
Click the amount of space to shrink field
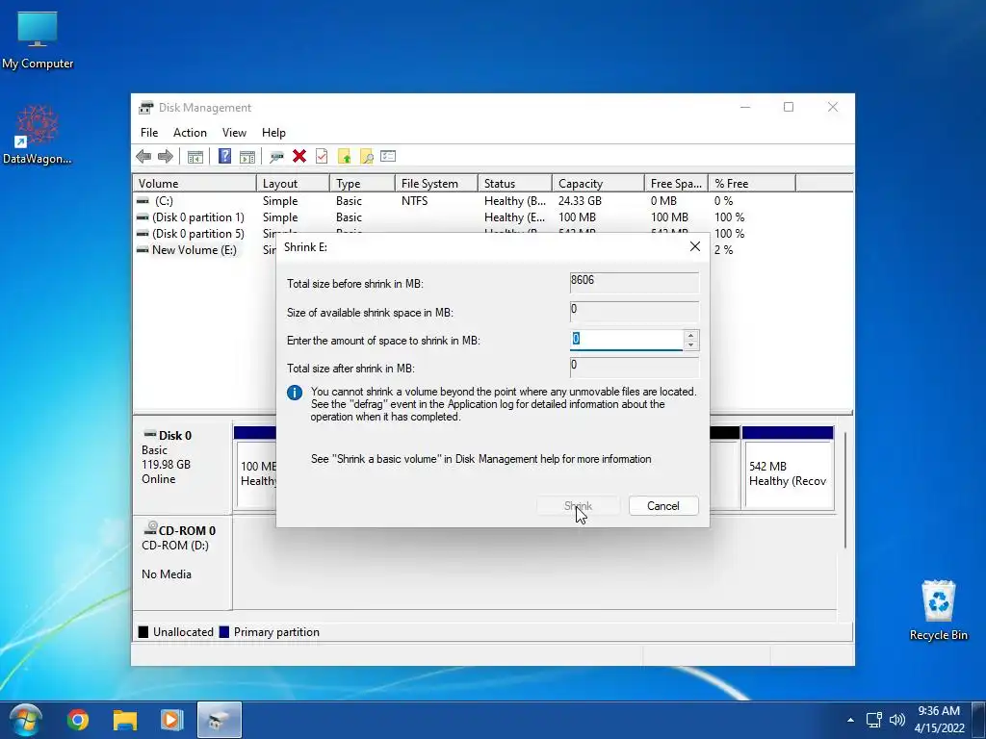[626, 340]
